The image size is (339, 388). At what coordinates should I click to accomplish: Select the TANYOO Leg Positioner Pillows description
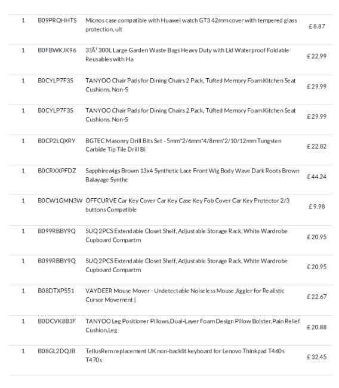point(193,326)
